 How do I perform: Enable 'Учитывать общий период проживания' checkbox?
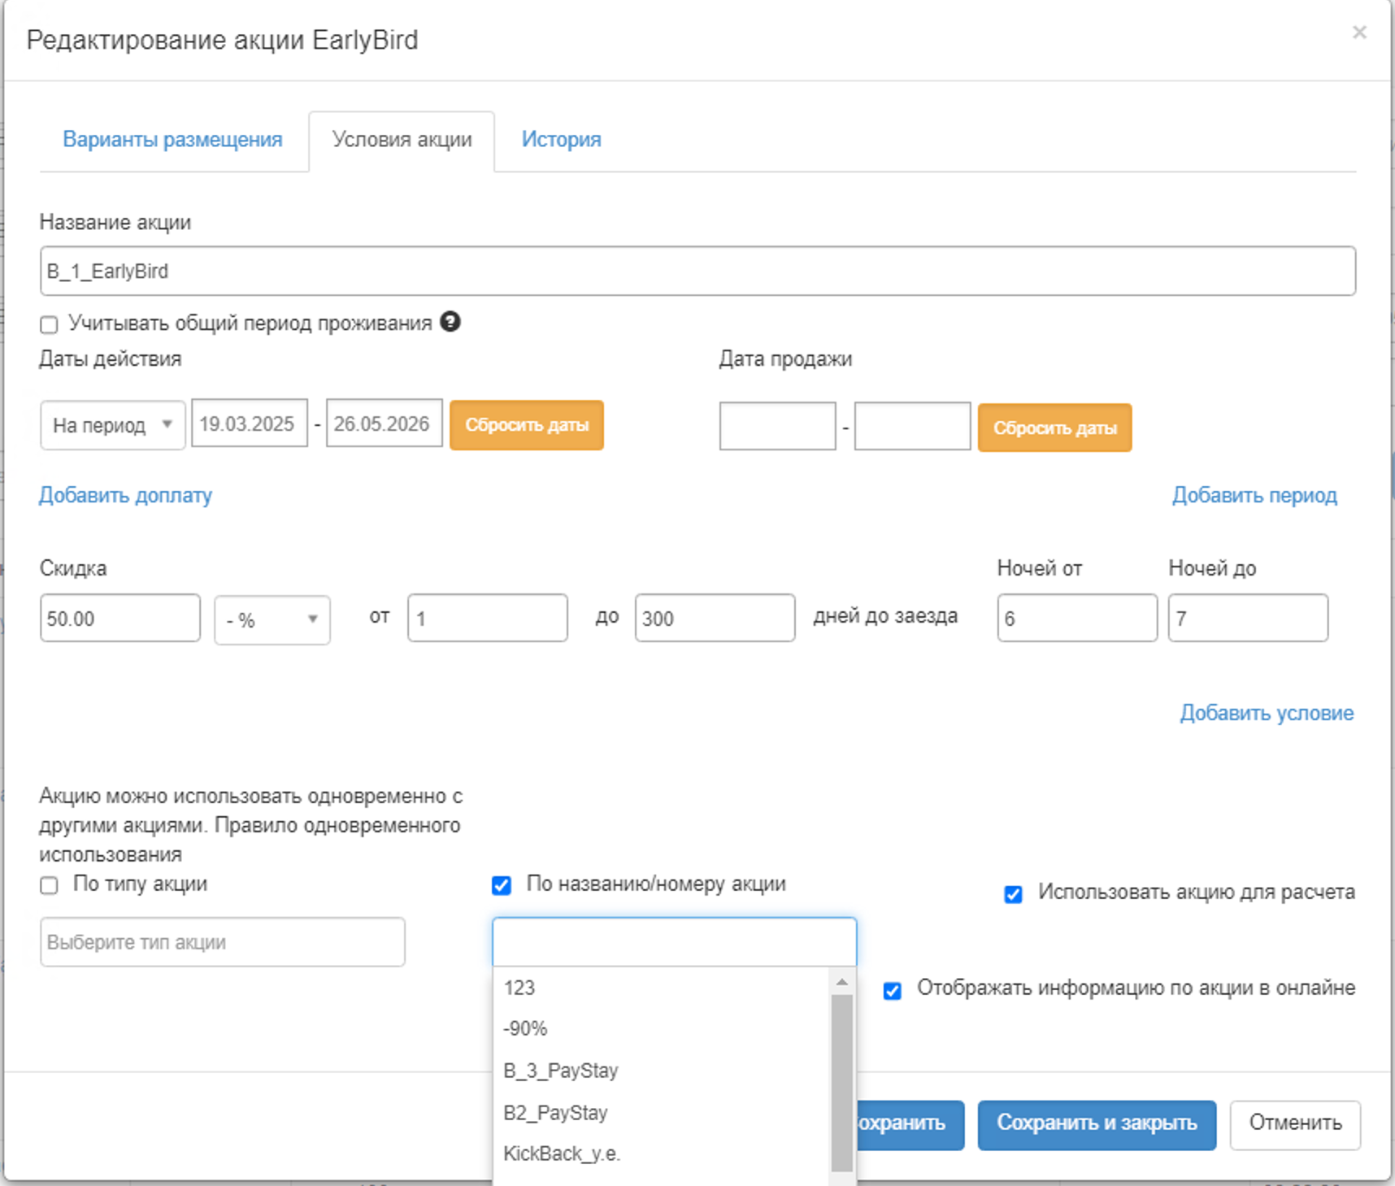coord(50,325)
